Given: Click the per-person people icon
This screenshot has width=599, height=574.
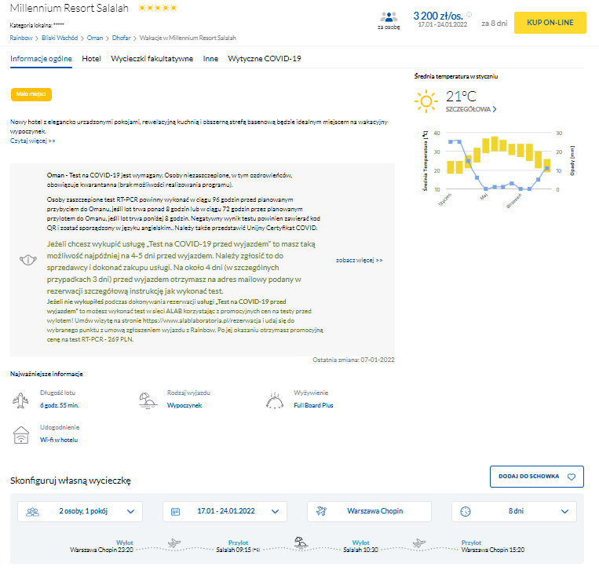Looking at the screenshot, I should [389, 17].
